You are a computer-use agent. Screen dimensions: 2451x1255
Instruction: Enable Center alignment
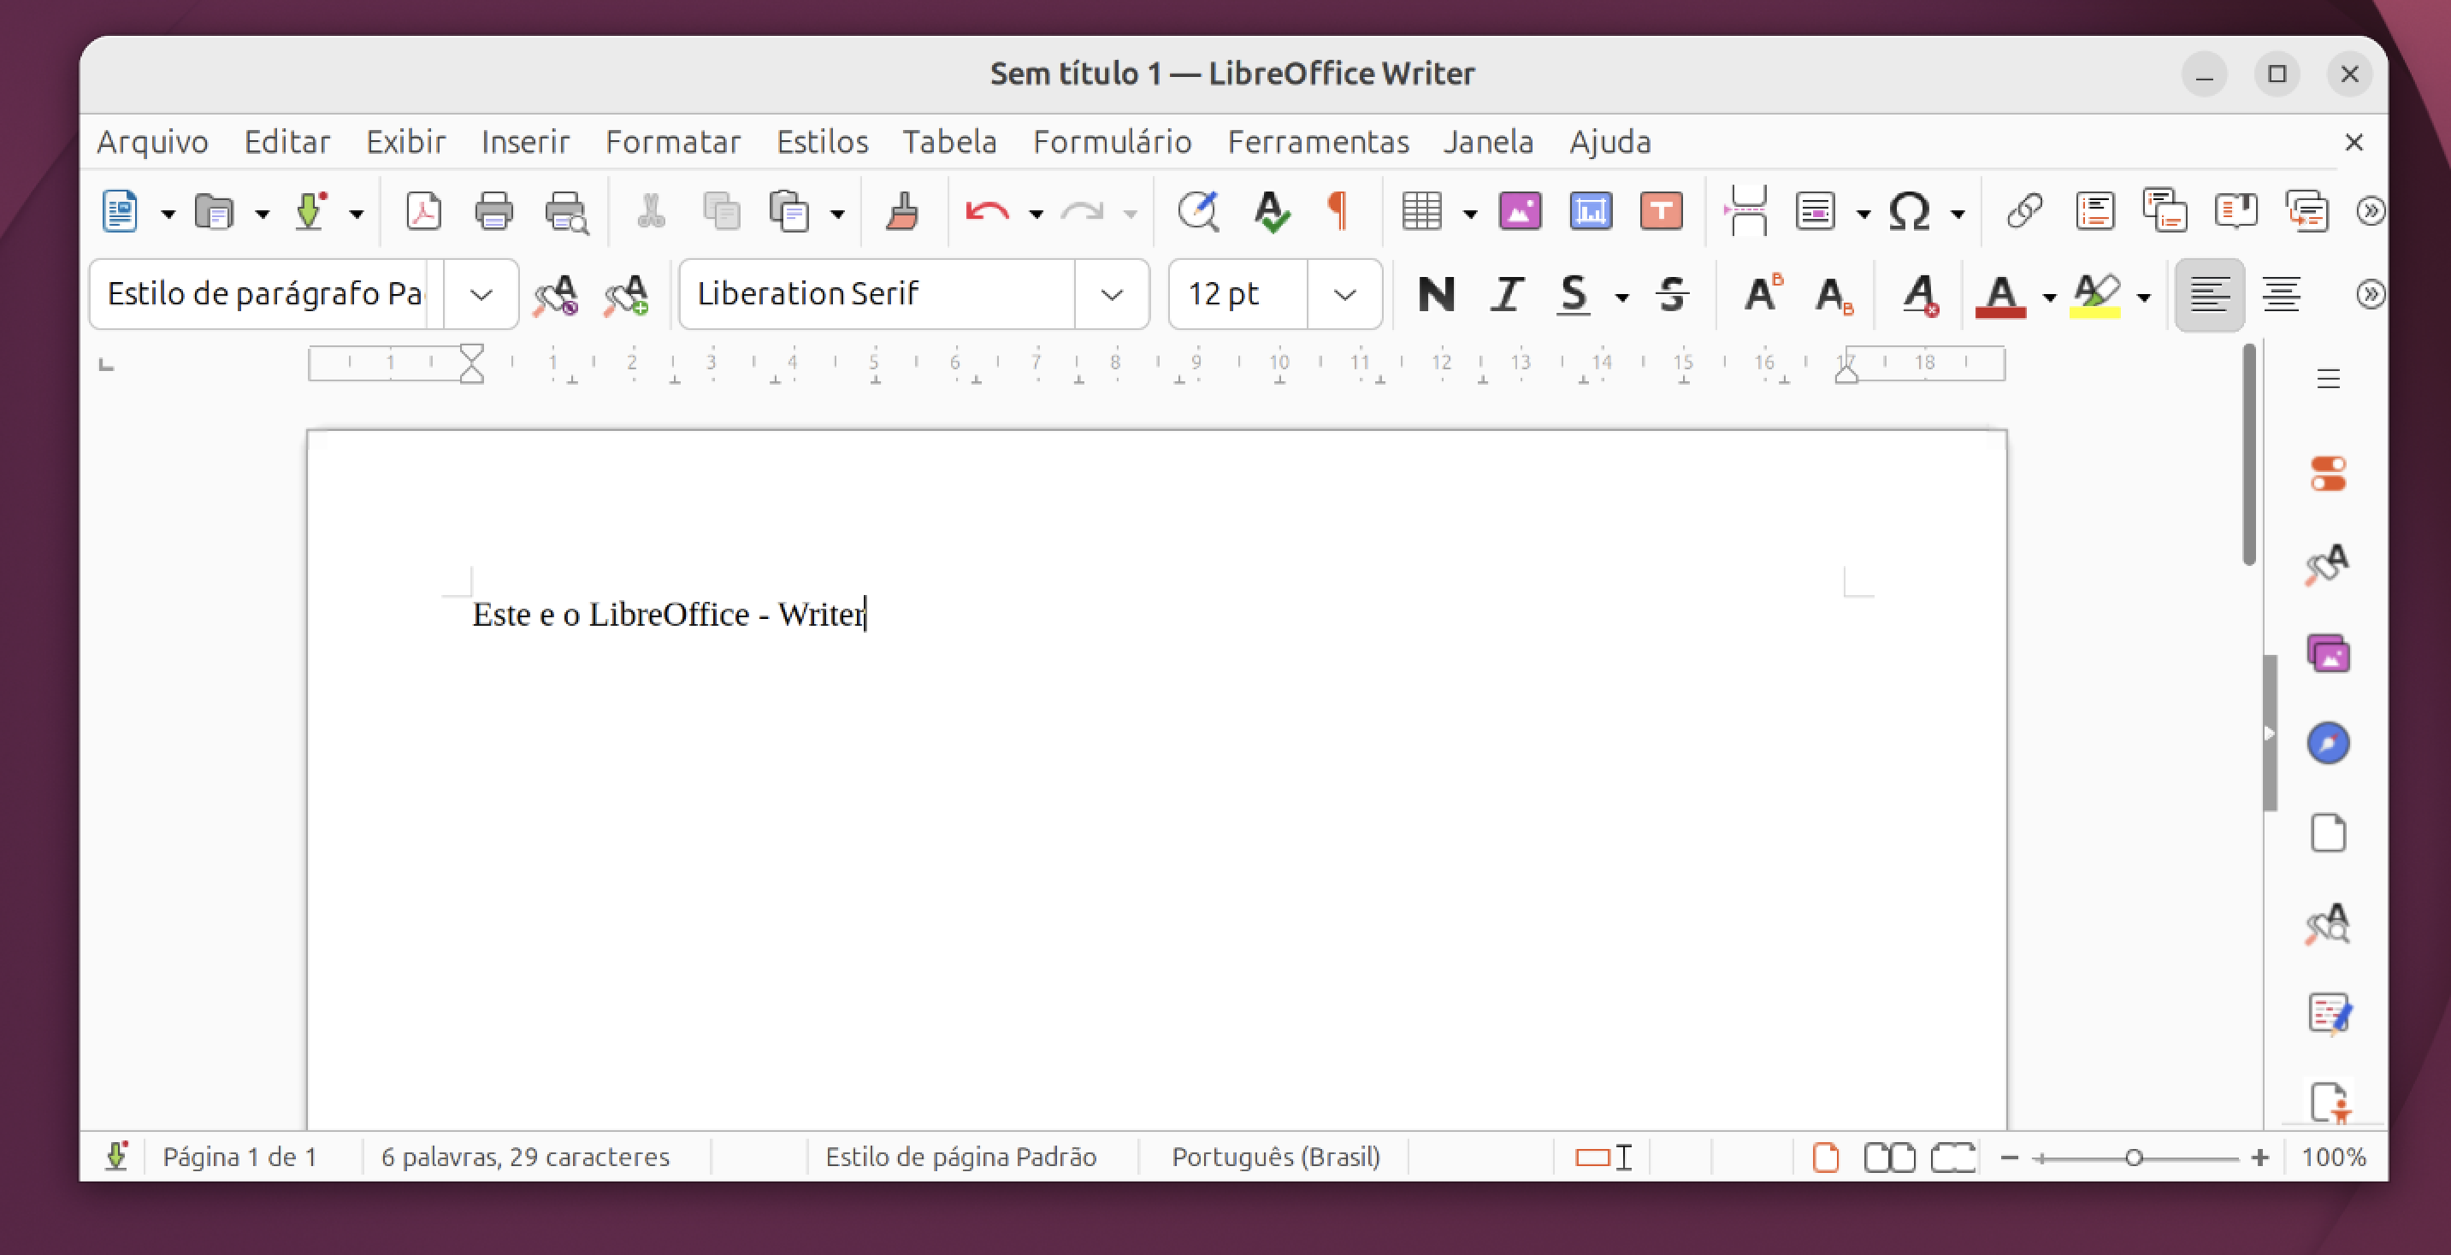point(2281,295)
